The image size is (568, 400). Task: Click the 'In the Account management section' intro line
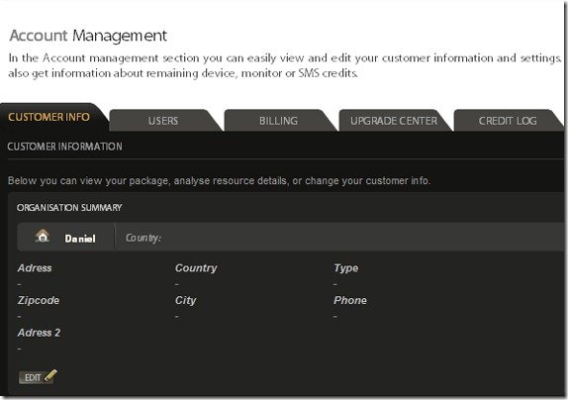pyautogui.click(x=285, y=58)
